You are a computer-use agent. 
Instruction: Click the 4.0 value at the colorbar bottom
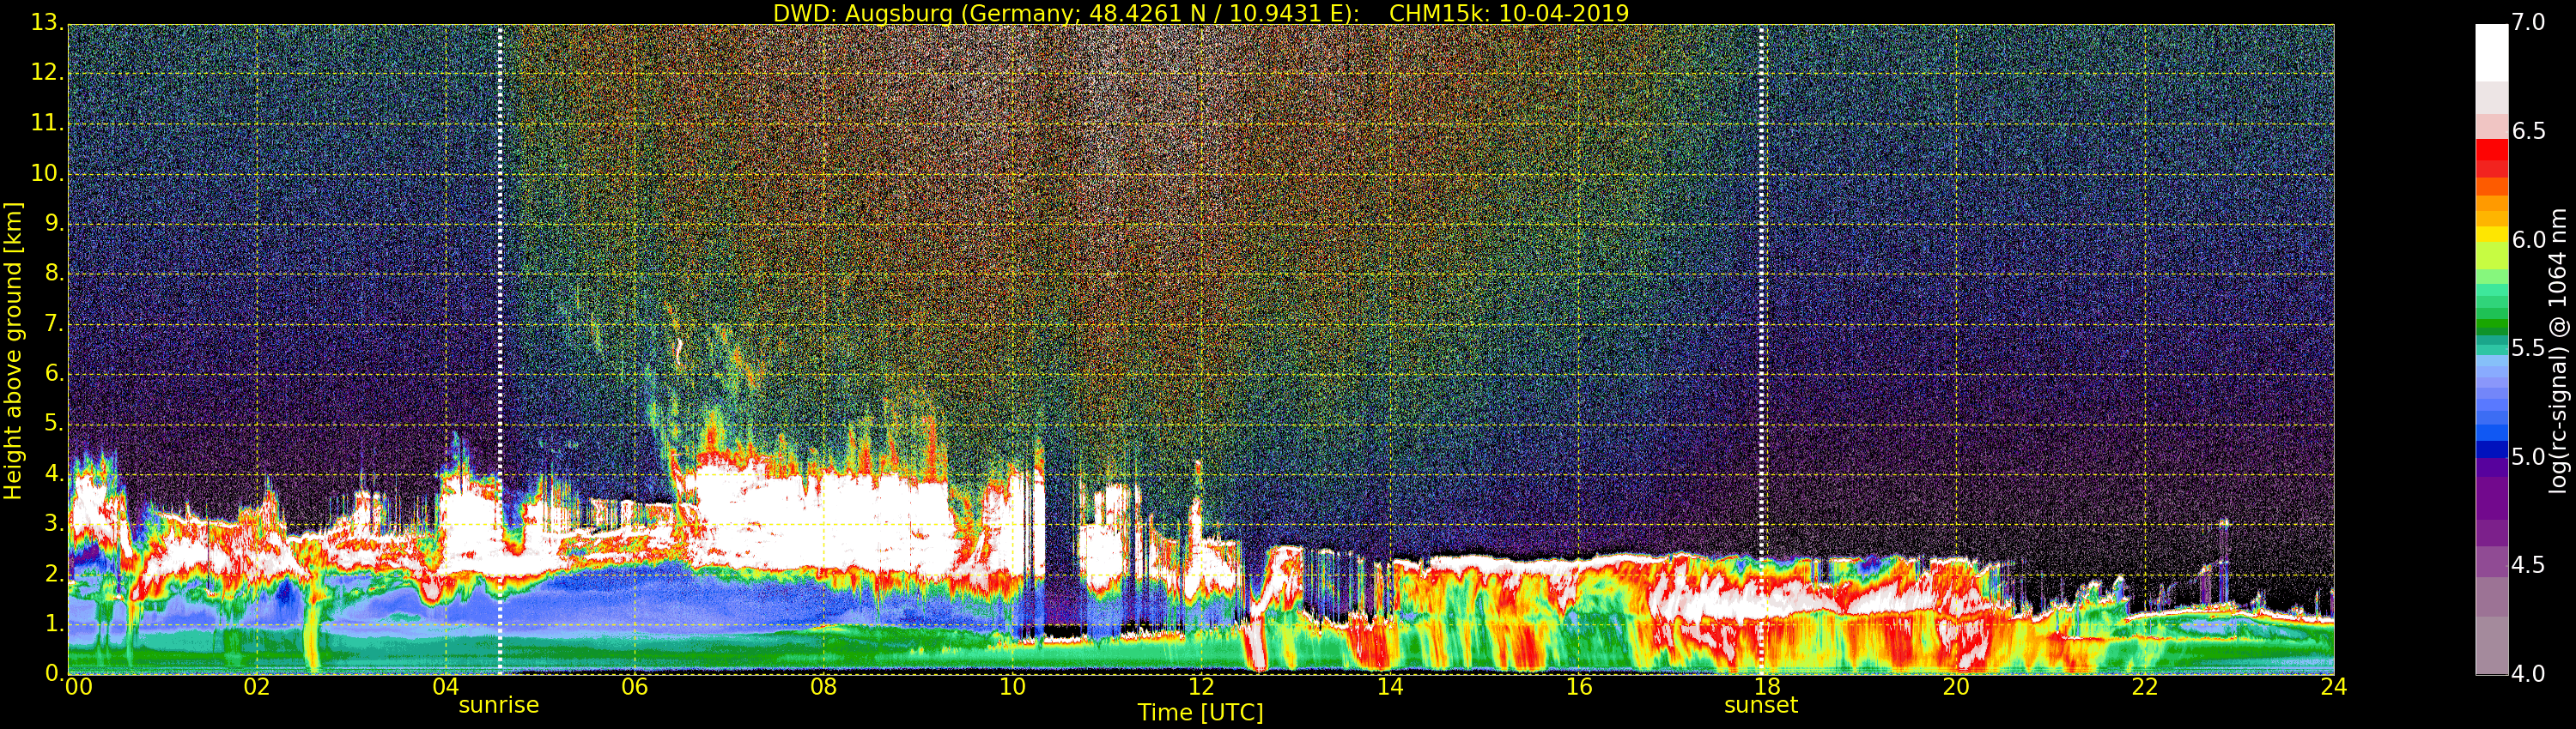point(2529,674)
